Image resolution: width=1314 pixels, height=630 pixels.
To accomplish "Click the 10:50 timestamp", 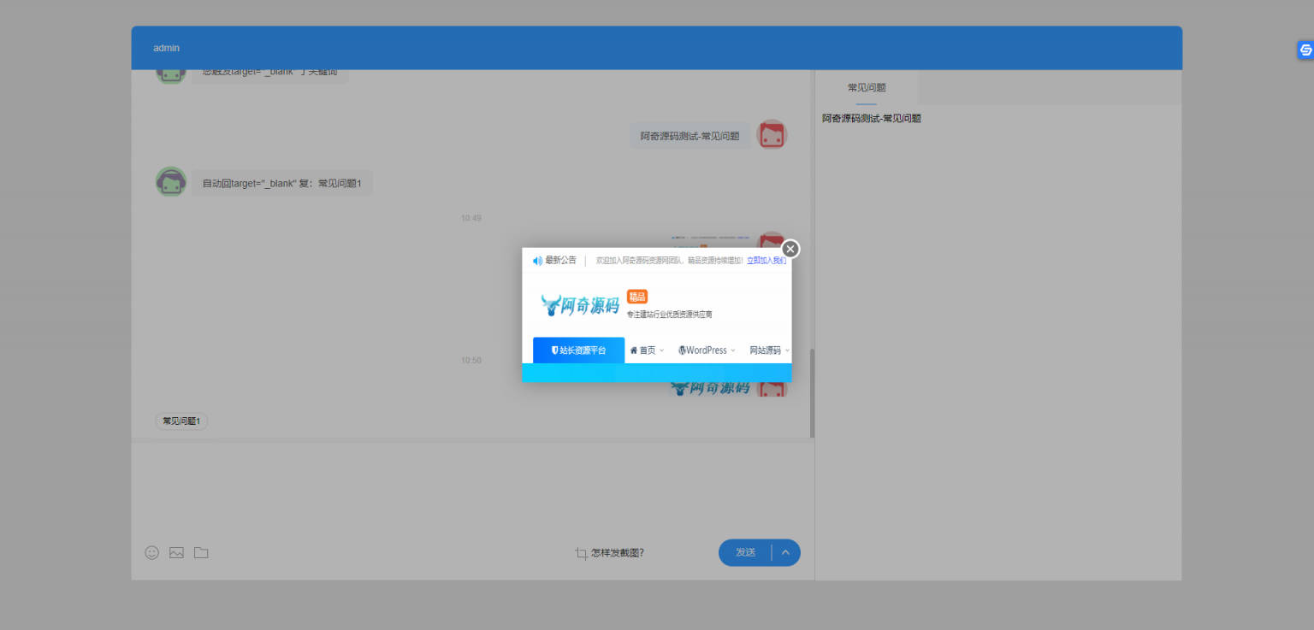I will click(x=471, y=361).
